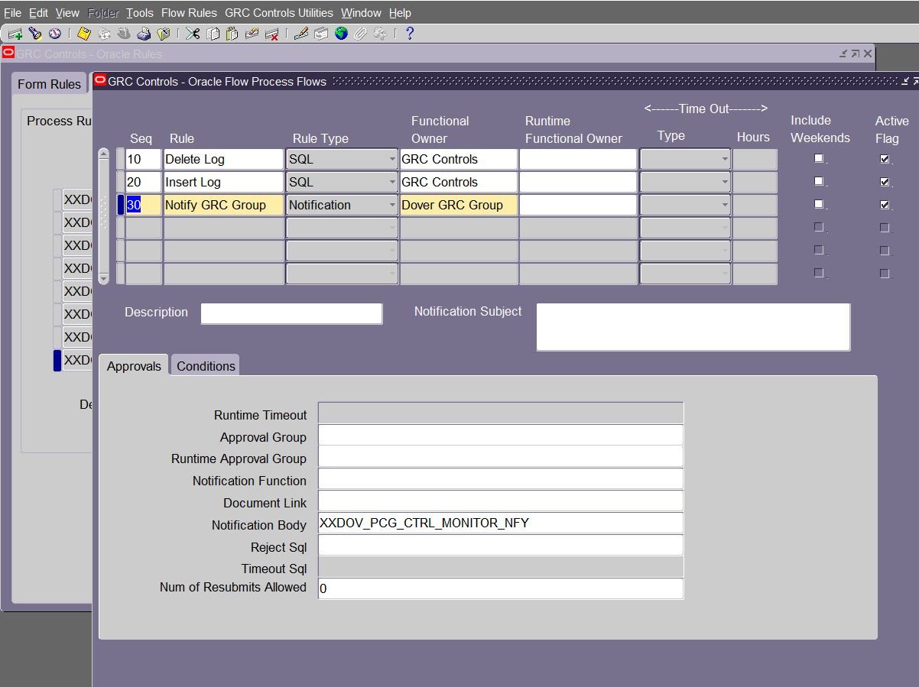Uncheck Active Flag for Delete Log
This screenshot has width=919, height=687.
tap(885, 159)
